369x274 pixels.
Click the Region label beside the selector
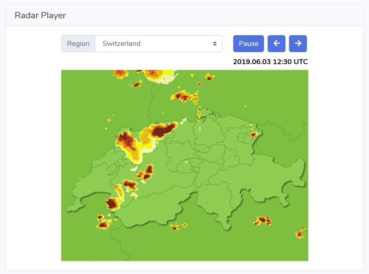pos(78,44)
